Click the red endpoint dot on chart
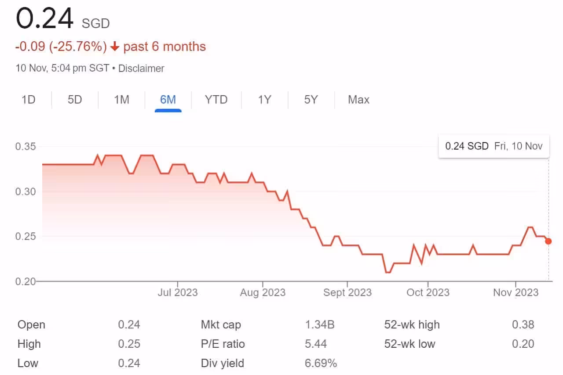 click(x=548, y=241)
